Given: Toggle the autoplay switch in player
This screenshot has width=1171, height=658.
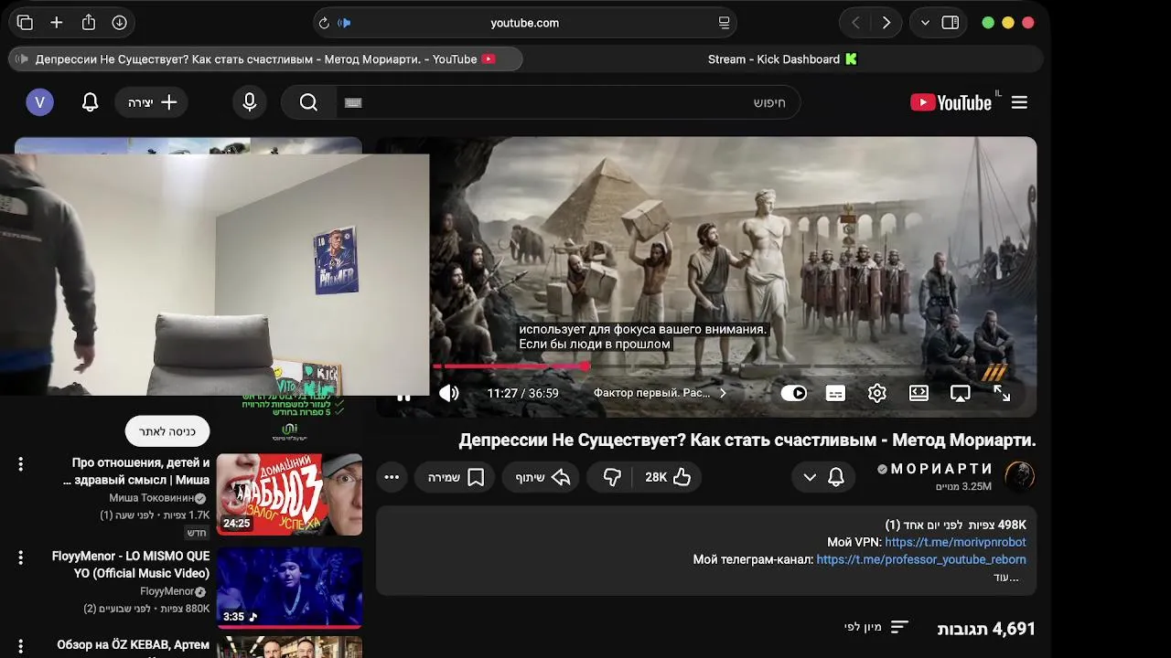Looking at the screenshot, I should point(793,393).
